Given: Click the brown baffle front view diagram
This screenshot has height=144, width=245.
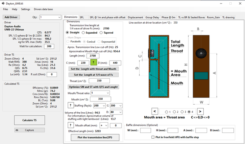Looking at the screenshot, I should (x=201, y=66).
